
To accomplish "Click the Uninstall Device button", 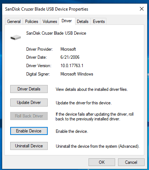I will coord(29,146).
